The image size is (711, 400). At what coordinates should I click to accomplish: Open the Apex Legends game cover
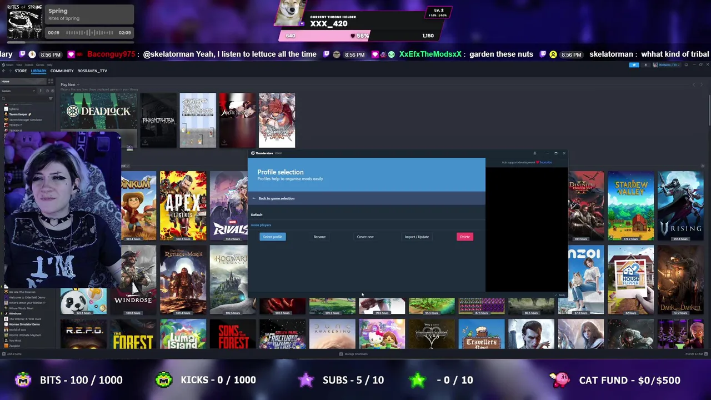click(183, 206)
